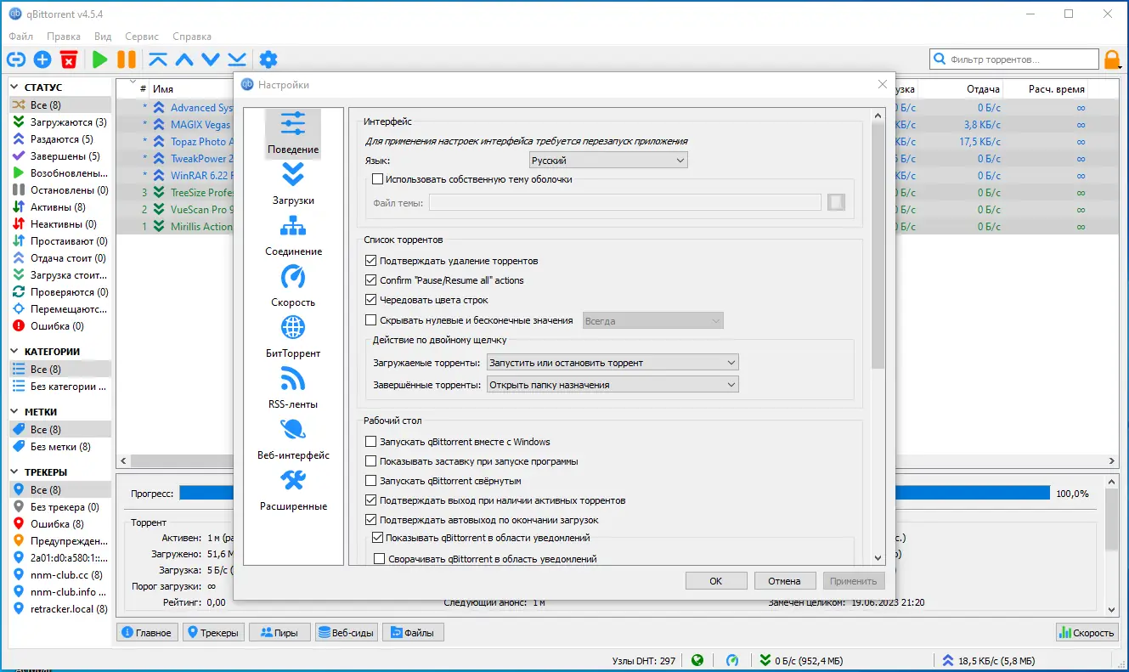Open the Расширенные settings section
This screenshot has width=1129, height=672.
tap(293, 490)
